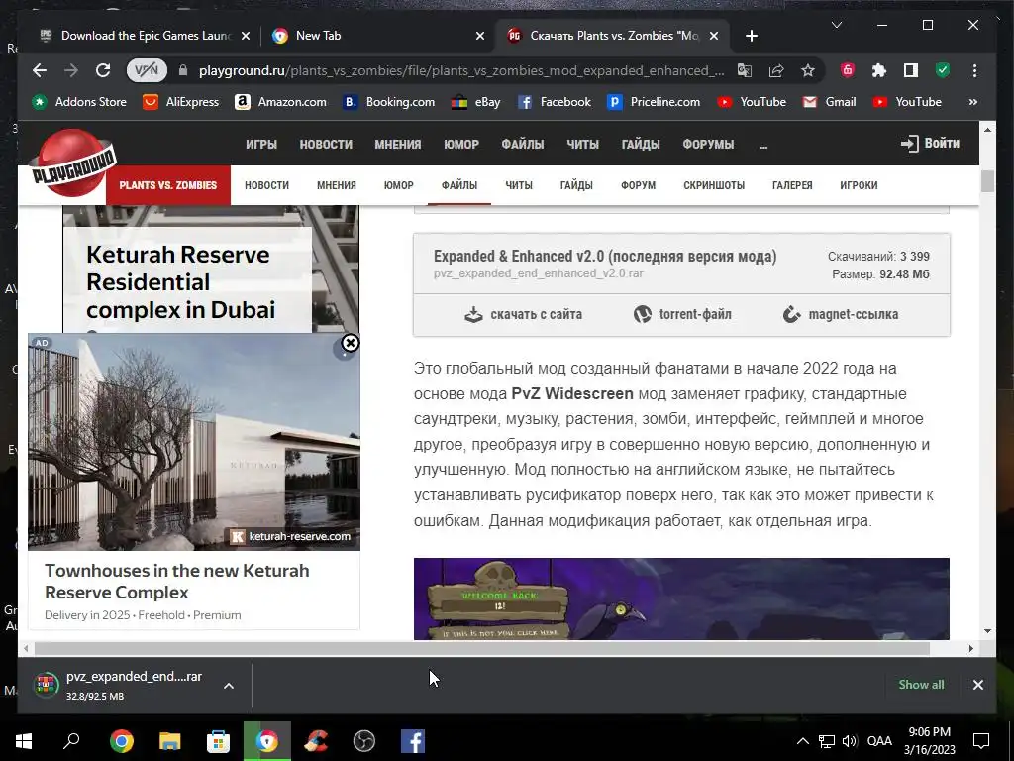This screenshot has height=761, width=1014.
Task: Open the AliExpress bookmark
Action: [182, 102]
